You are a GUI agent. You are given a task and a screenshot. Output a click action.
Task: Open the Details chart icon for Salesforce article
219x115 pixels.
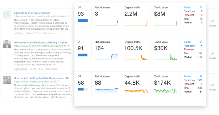212,53
